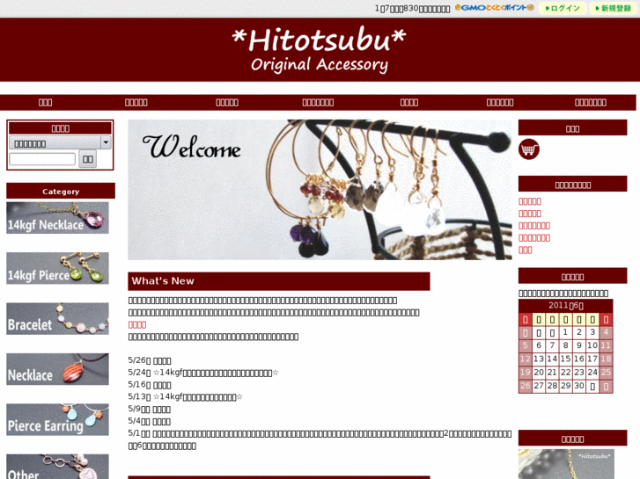Image resolution: width=640 pixels, height=479 pixels.
Task: Click the Category sidebar heading
Action: pos(61,191)
